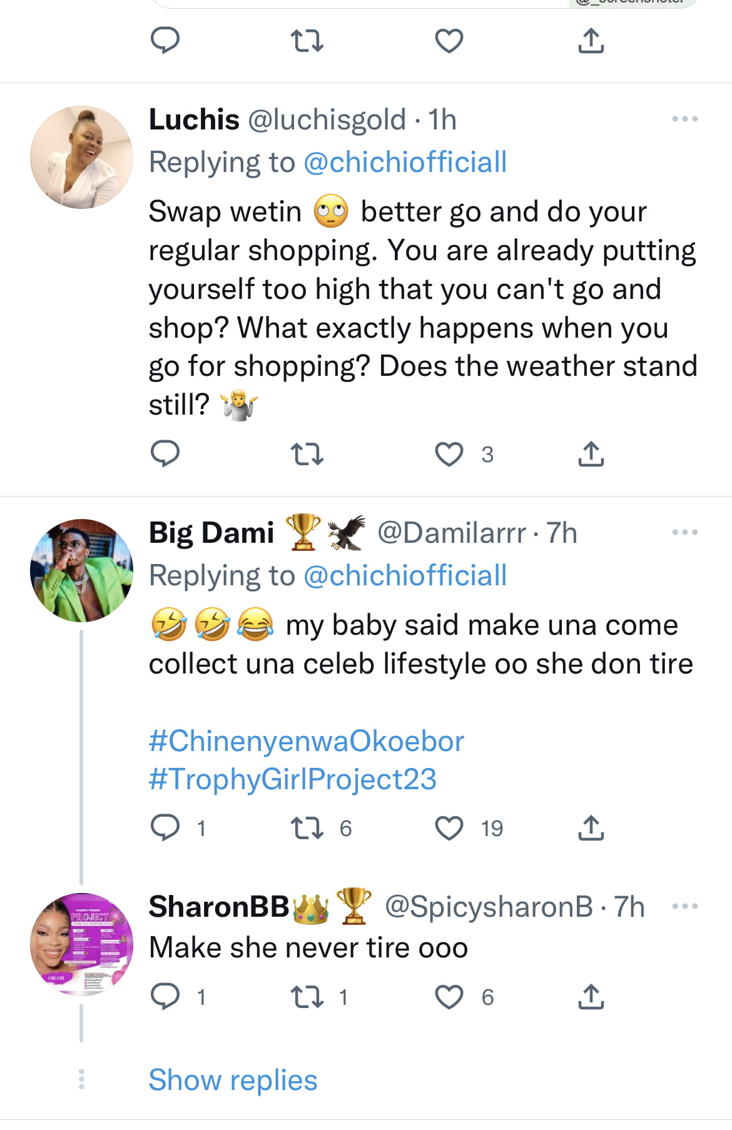This screenshot has width=732, height=1130.
Task: Like Luchis's tweet with heart icon
Action: [x=449, y=455]
